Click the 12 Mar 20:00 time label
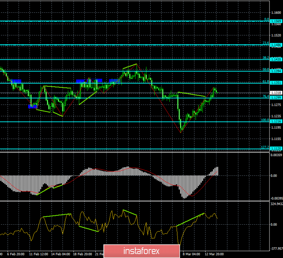The image size is (283, 258). [214, 254]
